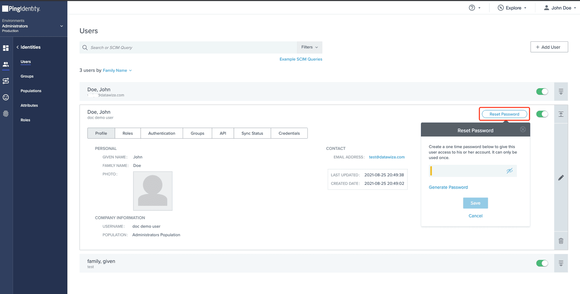Click the '2021-08-25 20:49:38' last updated value
The image size is (580, 294).
click(384, 175)
